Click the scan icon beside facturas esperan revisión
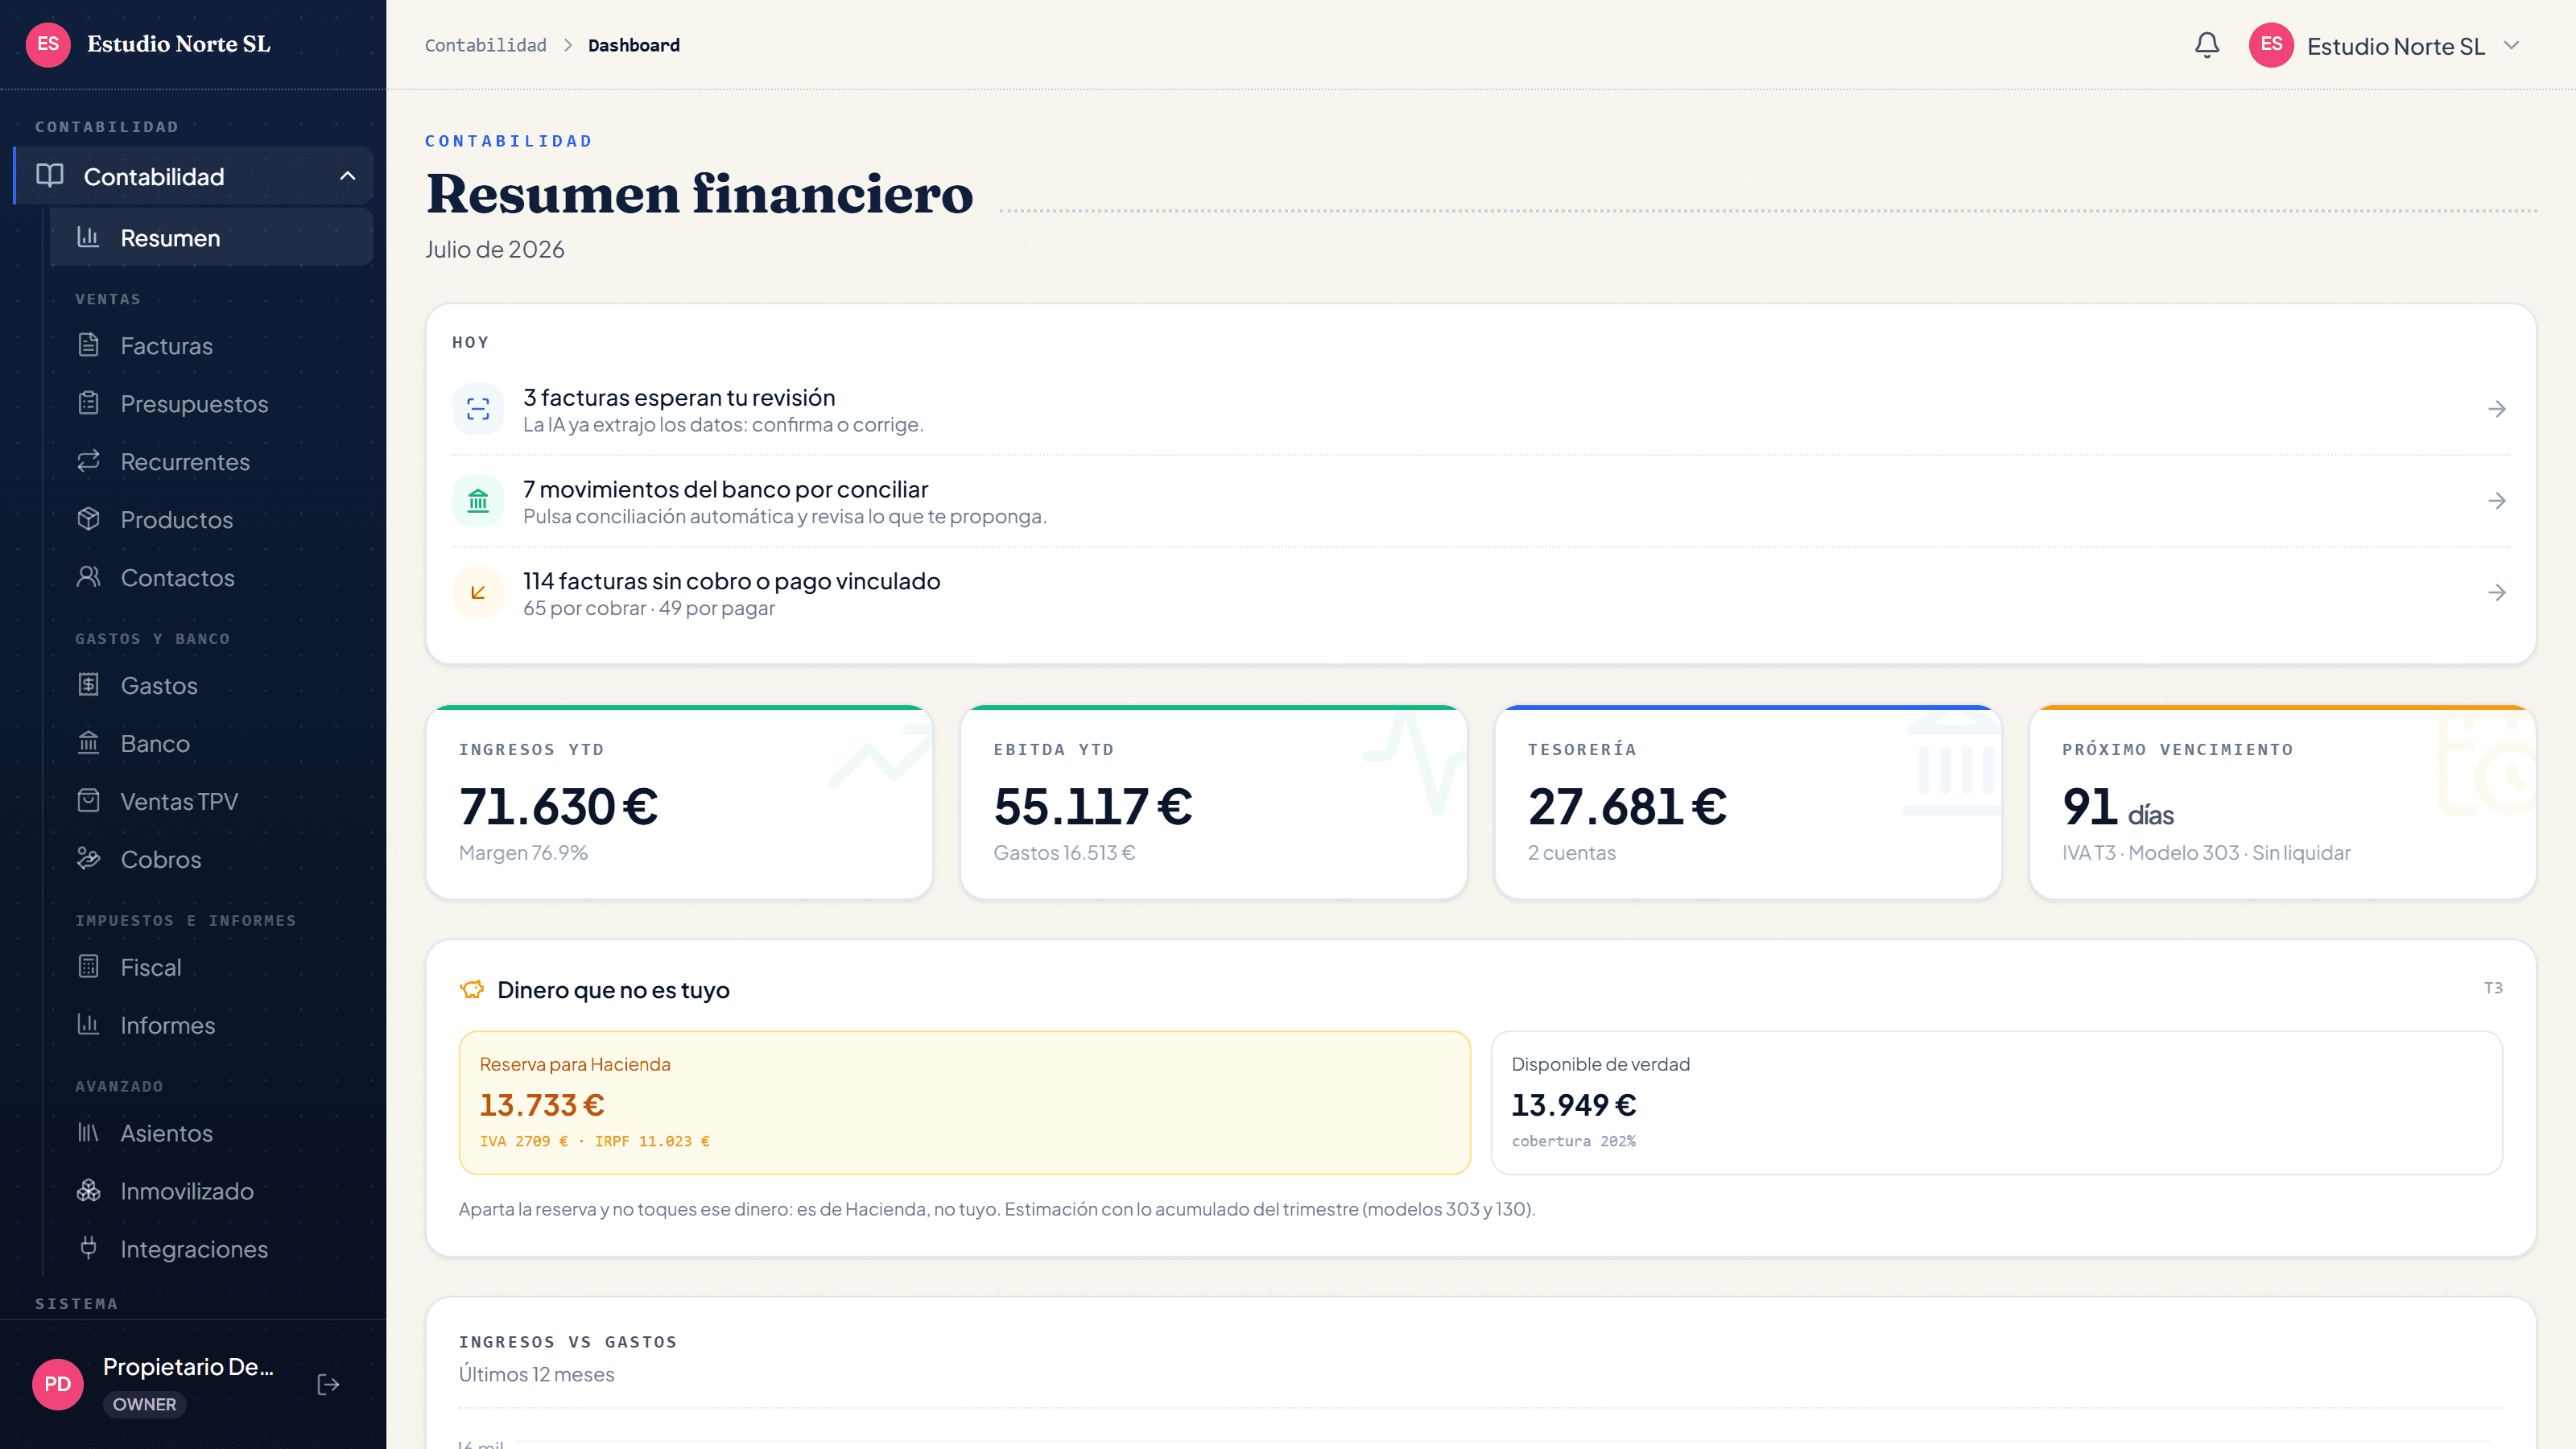This screenshot has width=2576, height=1449. pos(478,409)
